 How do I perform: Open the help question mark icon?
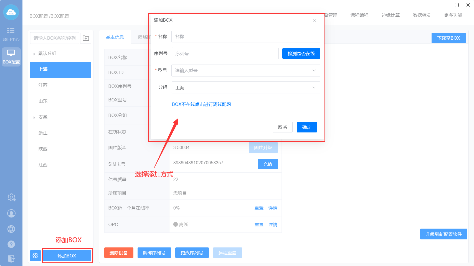click(11, 244)
